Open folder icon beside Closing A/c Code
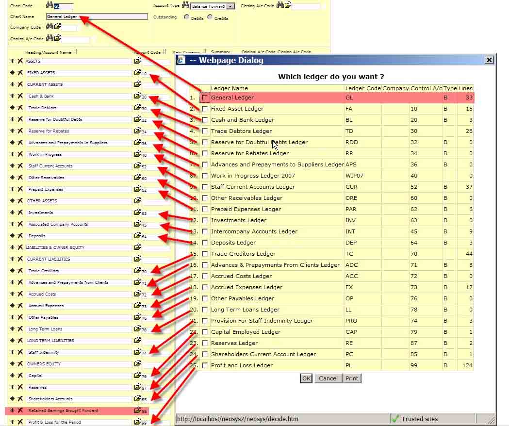 288,5
